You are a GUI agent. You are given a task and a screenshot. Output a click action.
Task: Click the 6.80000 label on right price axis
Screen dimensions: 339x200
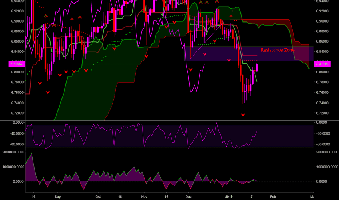[x=322, y=72]
